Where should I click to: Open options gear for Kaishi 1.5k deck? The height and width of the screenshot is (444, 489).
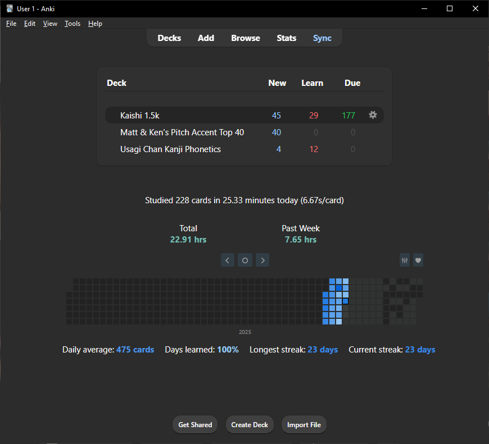click(373, 115)
